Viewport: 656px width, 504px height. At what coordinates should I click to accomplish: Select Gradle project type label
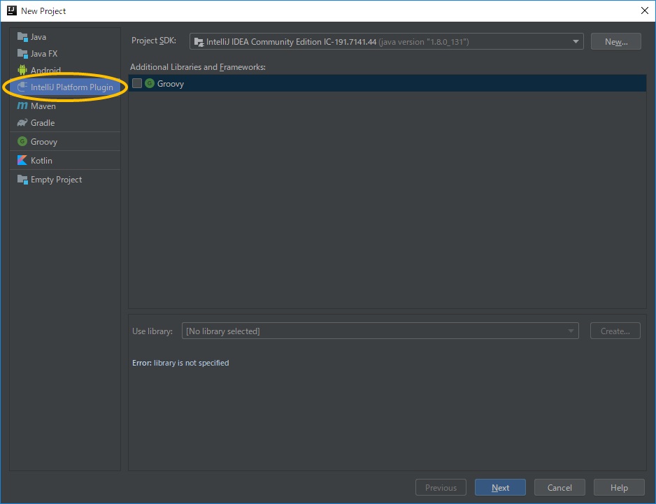[x=43, y=122]
